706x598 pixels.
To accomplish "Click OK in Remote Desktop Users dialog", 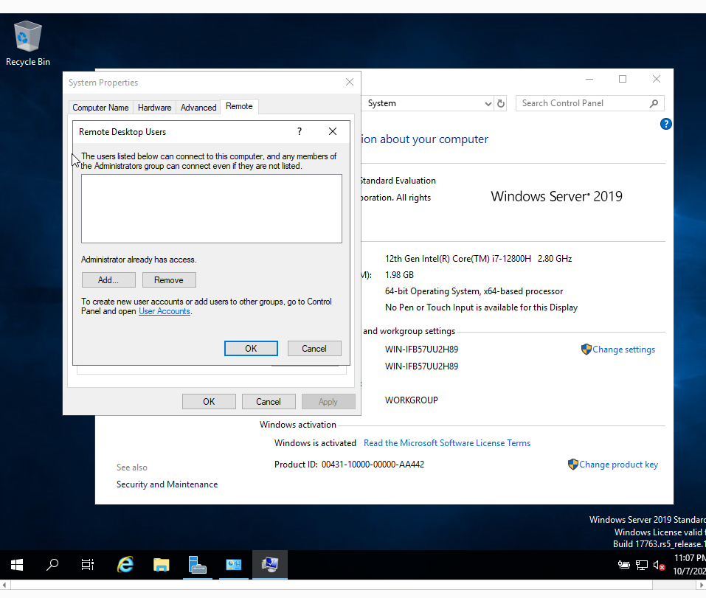I will (251, 348).
